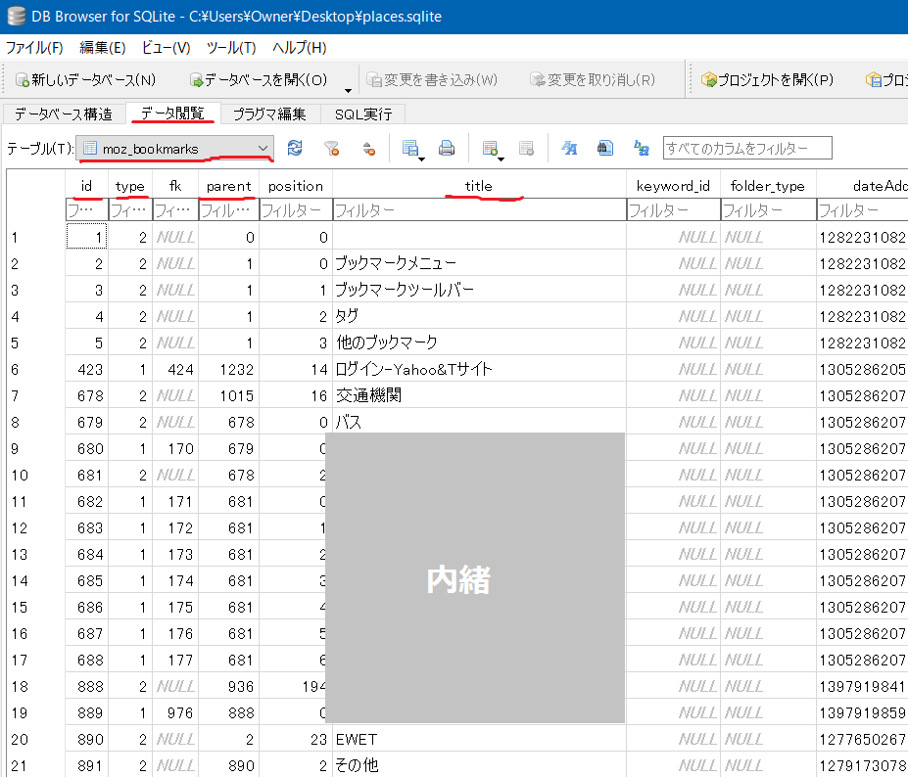Screen dimensions: 908x777
Task: Sort by the folder_type column header
Action: point(768,186)
